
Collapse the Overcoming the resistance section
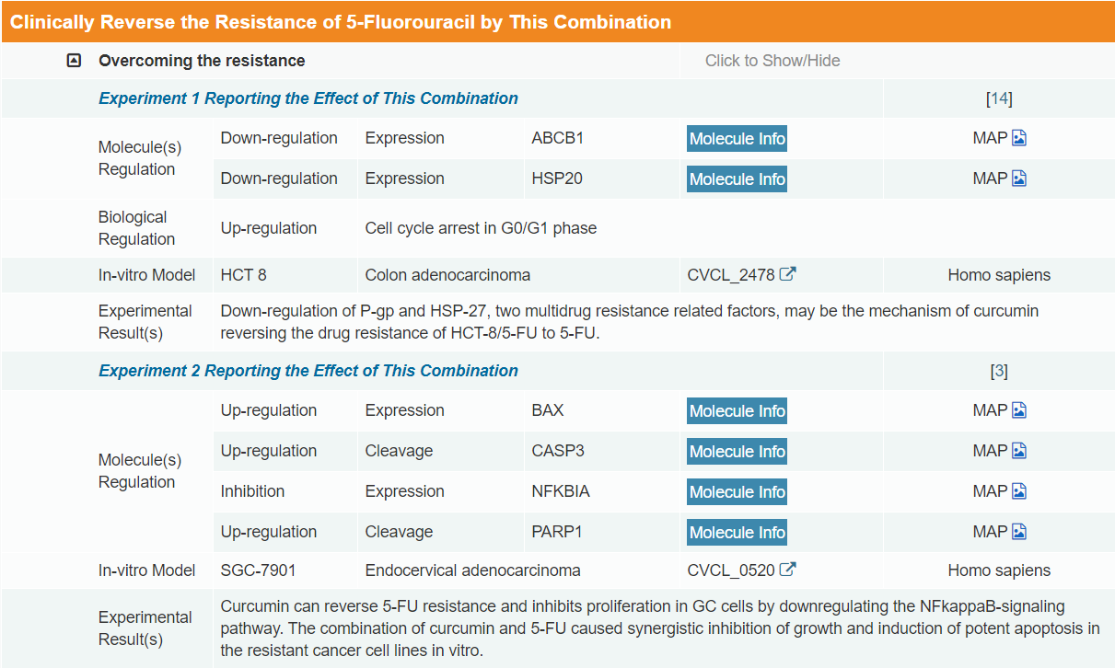click(x=74, y=61)
